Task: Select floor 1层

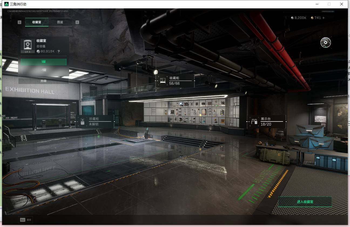Action: click(x=43, y=62)
